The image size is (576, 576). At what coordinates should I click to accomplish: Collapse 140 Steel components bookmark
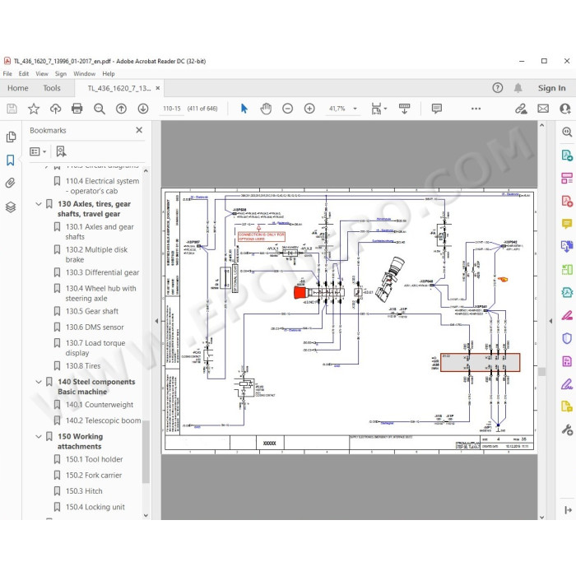coord(38,382)
